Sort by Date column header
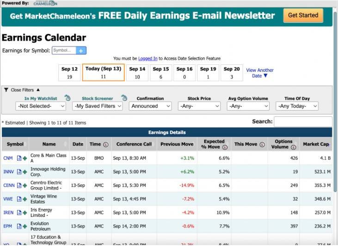Screen dimensions: 338x246 (78, 144)
